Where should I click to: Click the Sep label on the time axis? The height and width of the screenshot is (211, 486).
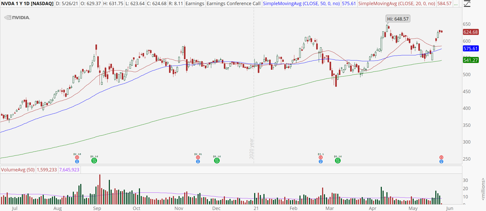[x=97, y=208]
